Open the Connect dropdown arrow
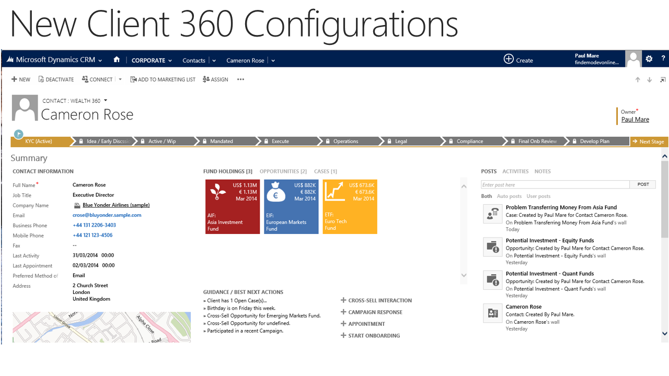This screenshot has height=376, width=669. [x=120, y=79]
